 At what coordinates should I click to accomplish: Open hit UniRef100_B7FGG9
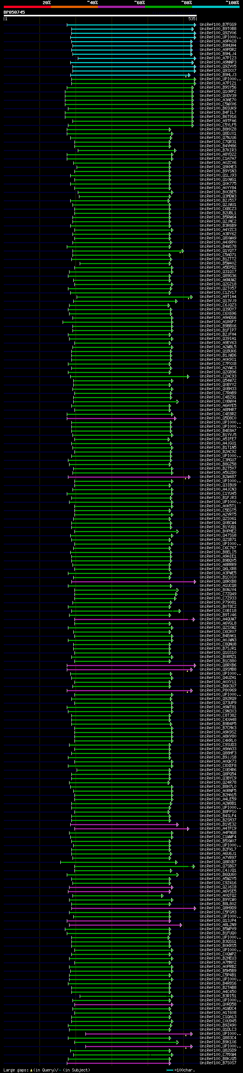218,25
